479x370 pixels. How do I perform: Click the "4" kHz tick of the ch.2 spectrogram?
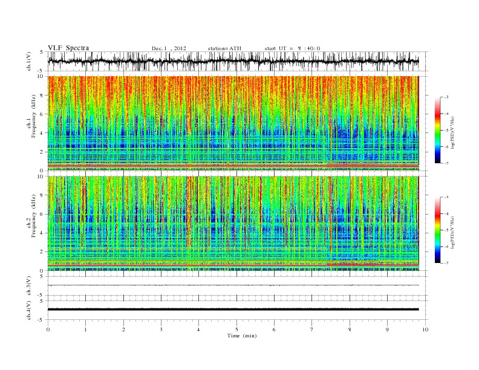pyautogui.click(x=42, y=233)
